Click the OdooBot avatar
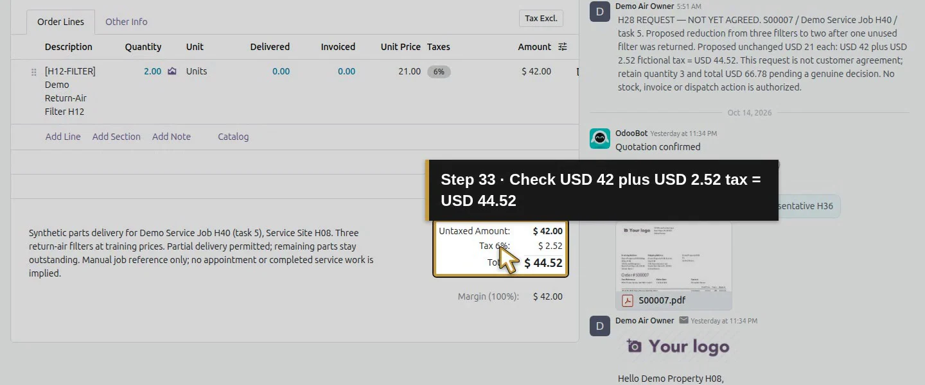Screen dimensions: 925x385 (x=600, y=139)
